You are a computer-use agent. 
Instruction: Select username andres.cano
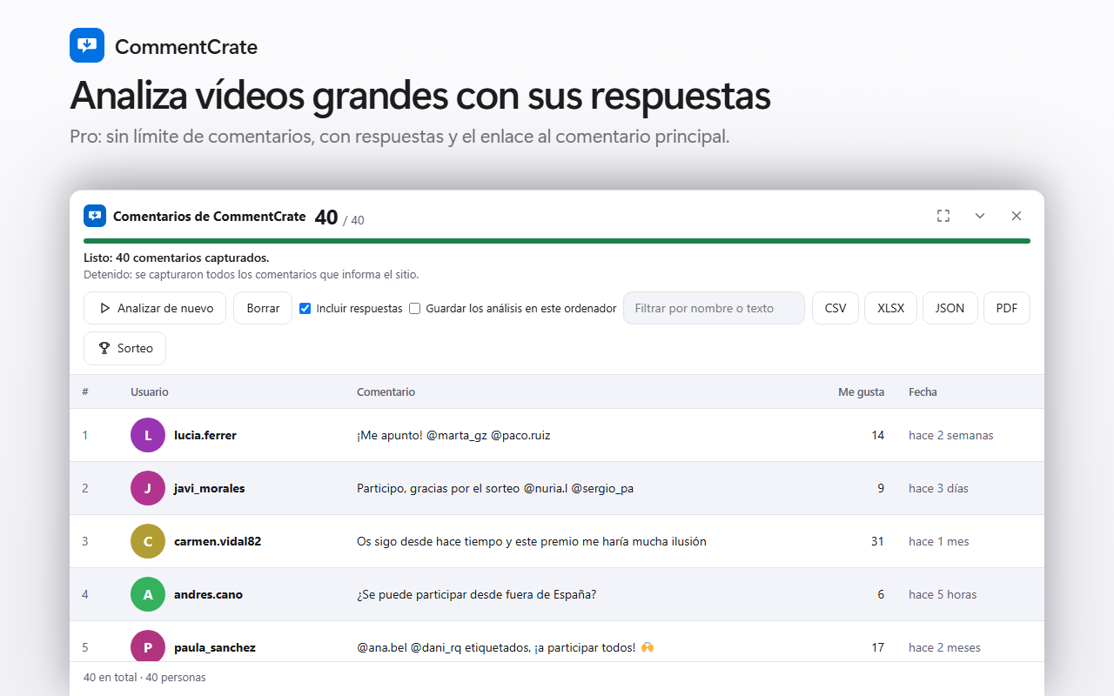tap(209, 594)
